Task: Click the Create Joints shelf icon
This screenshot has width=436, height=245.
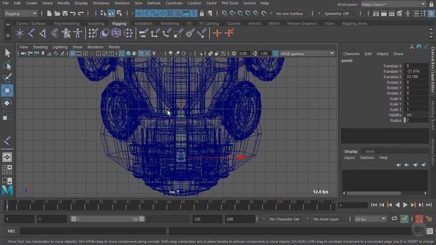Action: (x=31, y=33)
